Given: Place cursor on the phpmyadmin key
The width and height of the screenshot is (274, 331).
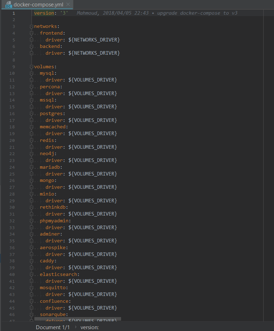Looking at the screenshot, I should [x=55, y=221].
